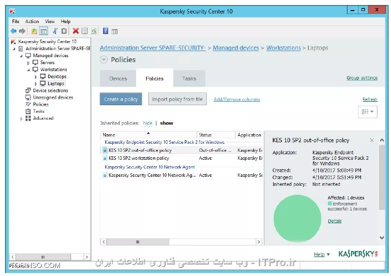Show inherited policies via show option
391x276 pixels.
167,123
